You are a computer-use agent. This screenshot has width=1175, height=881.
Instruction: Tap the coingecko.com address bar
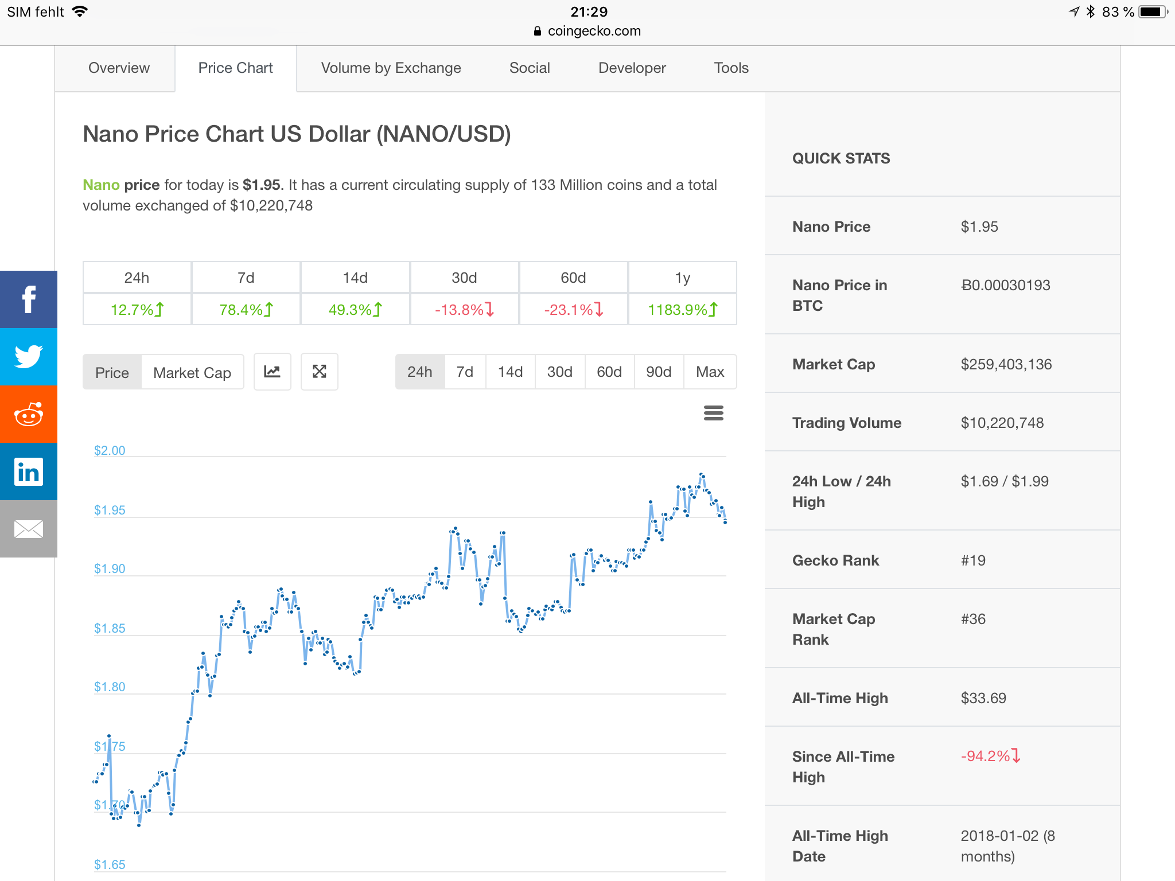[587, 31]
